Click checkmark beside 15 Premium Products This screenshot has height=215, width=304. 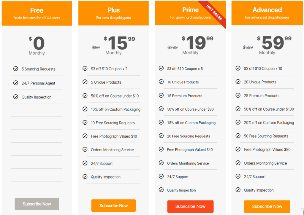[x=161, y=95]
